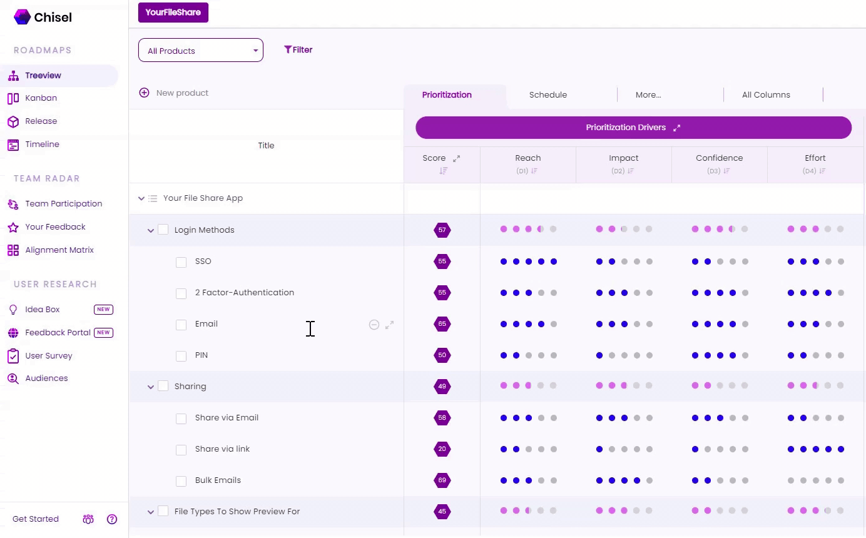This screenshot has height=538, width=866.
Task: Click the User Survey clipboard icon
Action: point(13,356)
